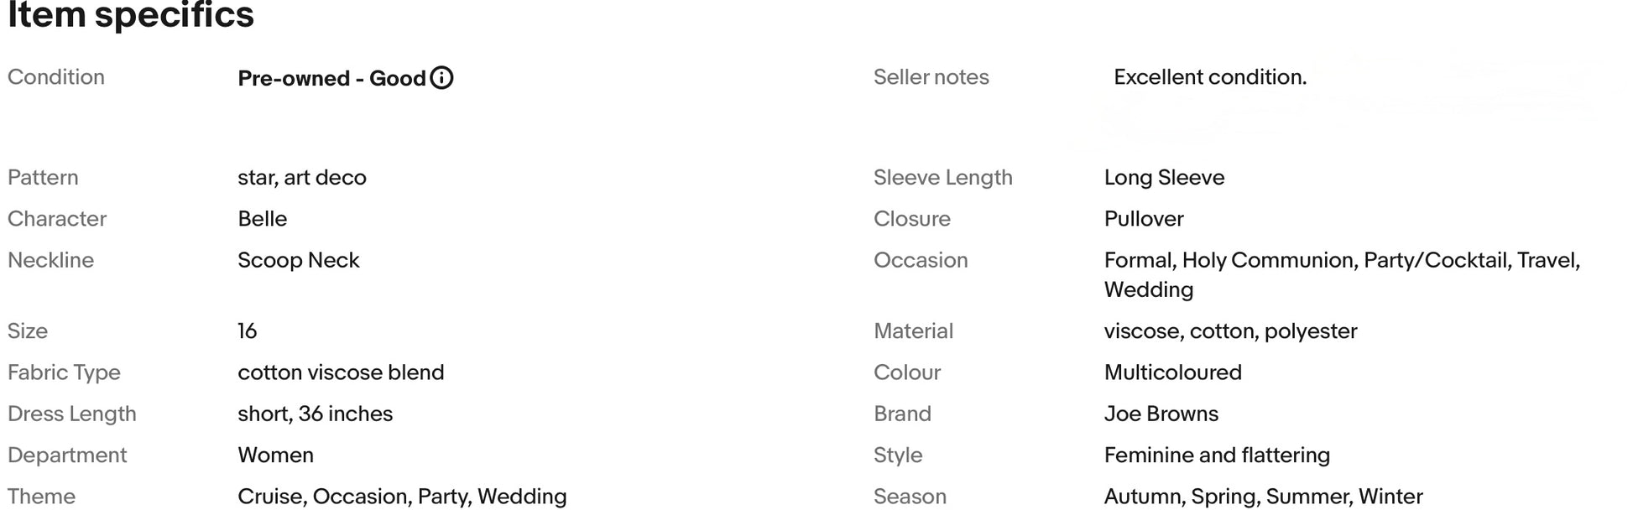Click the info icon beside Pre-owned - Good
This screenshot has width=1633, height=531.
(441, 78)
